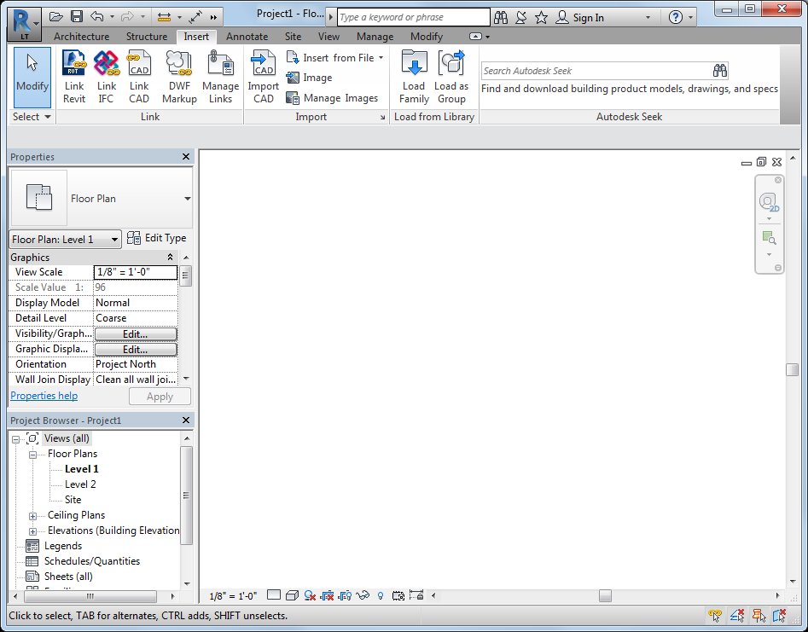Select the Aligned Dimension quick access tool
The width and height of the screenshot is (808, 632).
tap(195, 17)
